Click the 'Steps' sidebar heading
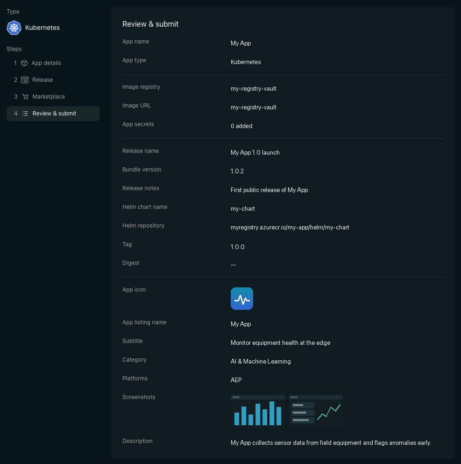Image resolution: width=461 pixels, height=464 pixels. [x=14, y=49]
